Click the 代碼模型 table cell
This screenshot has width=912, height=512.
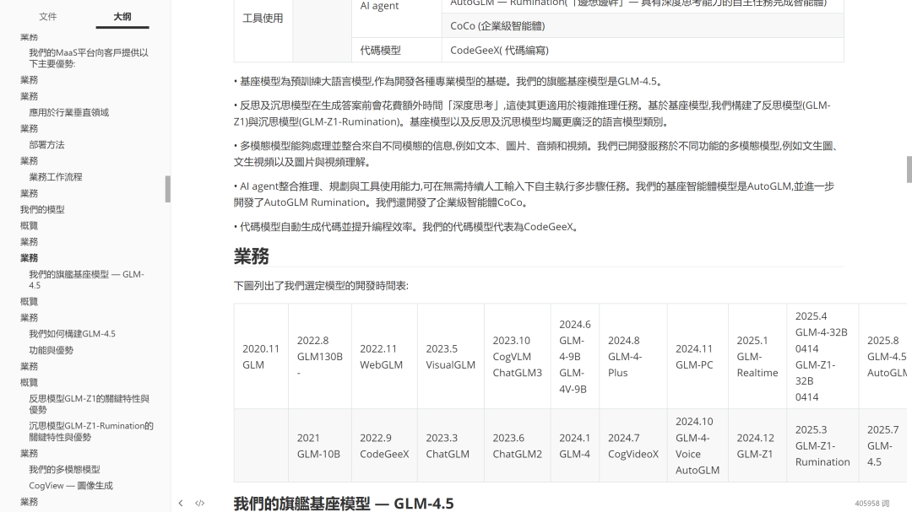[397, 50]
